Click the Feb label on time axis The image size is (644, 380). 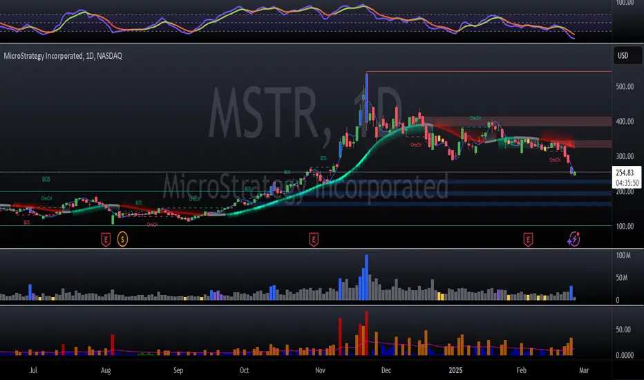click(521, 370)
